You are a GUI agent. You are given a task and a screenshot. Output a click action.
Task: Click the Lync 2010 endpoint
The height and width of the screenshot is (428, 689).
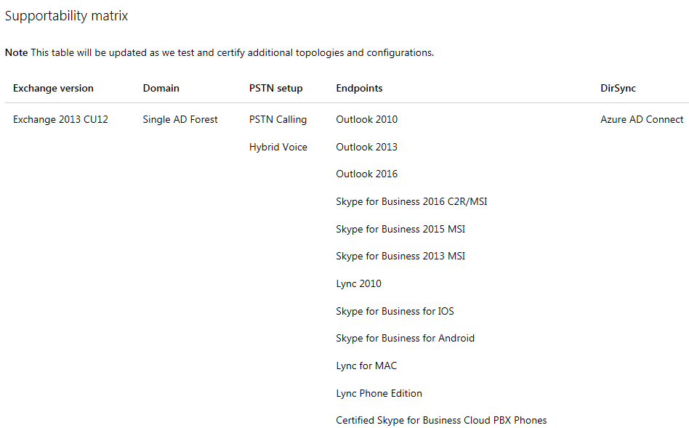tap(358, 283)
